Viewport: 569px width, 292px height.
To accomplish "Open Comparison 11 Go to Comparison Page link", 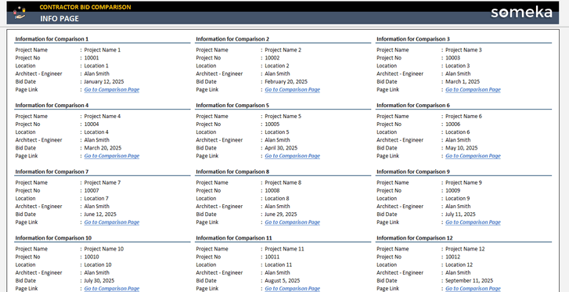I will coord(293,289).
